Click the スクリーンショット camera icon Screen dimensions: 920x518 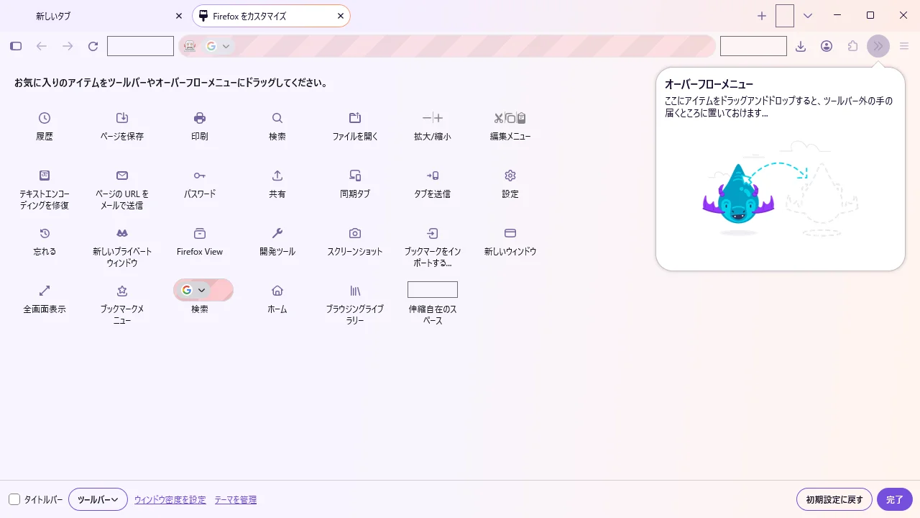pyautogui.click(x=355, y=233)
